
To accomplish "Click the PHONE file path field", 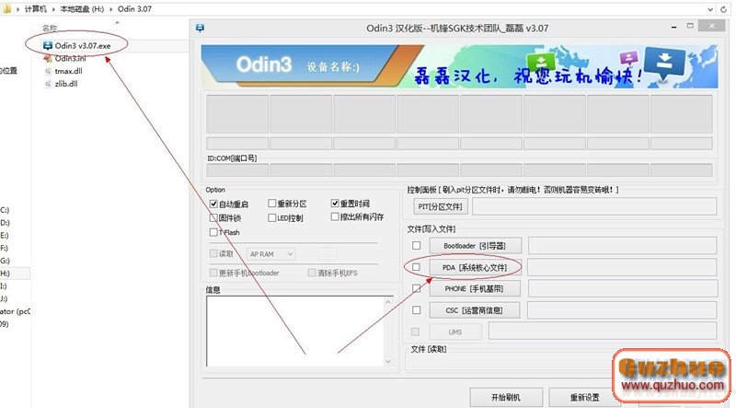I will click(x=623, y=288).
